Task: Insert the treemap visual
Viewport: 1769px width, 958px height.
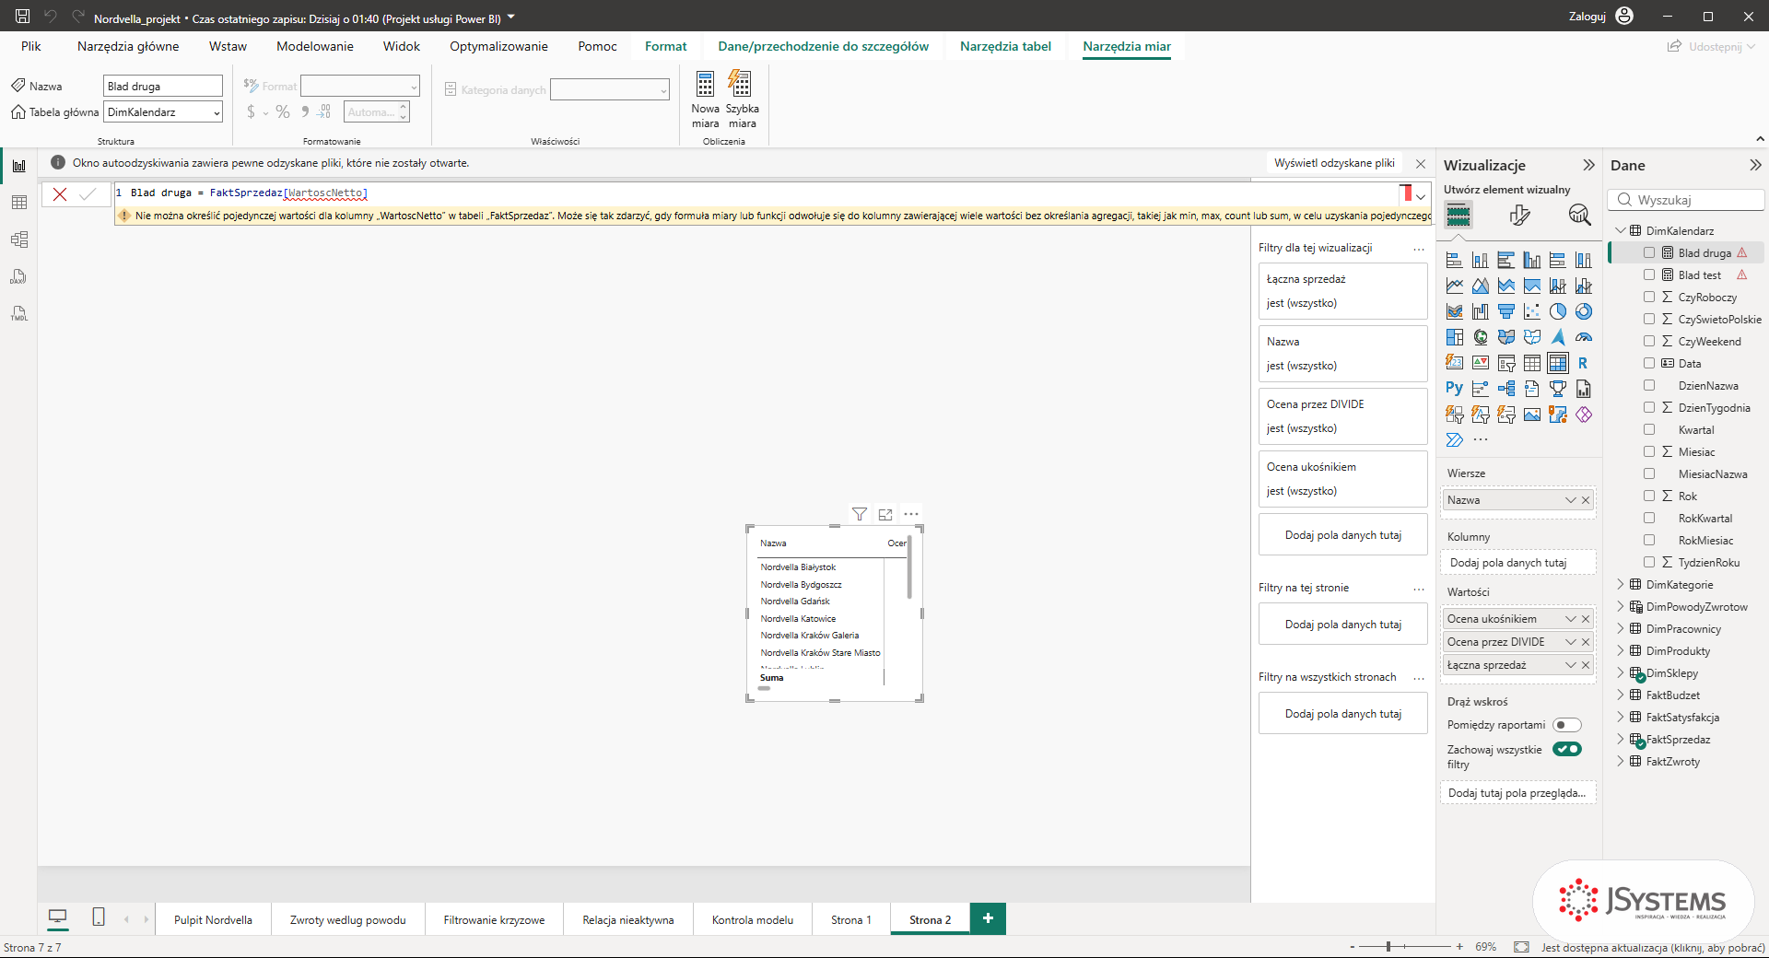Action: pos(1455,337)
